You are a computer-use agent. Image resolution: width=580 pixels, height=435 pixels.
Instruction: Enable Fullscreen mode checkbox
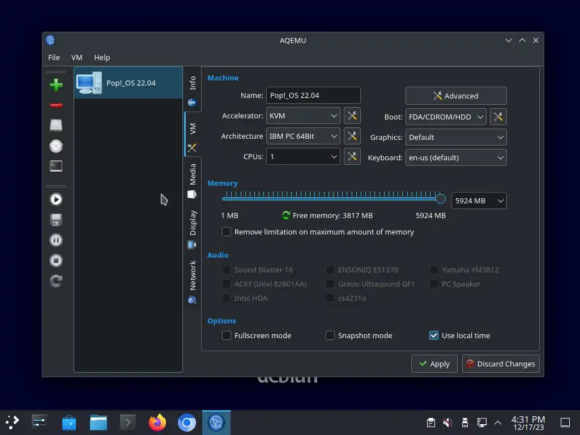[227, 335]
